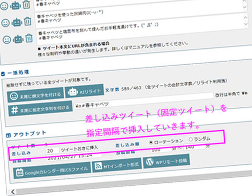Click the smiley icon beside the 回鍋肉 tweet
This screenshot has height=196, width=252.
(5, 23)
